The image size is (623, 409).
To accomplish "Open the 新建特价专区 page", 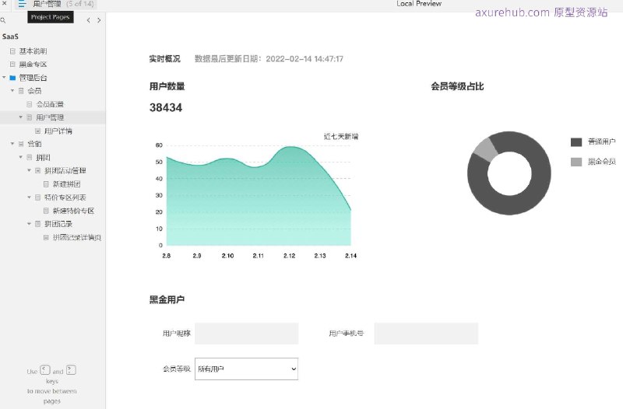I will [x=73, y=211].
